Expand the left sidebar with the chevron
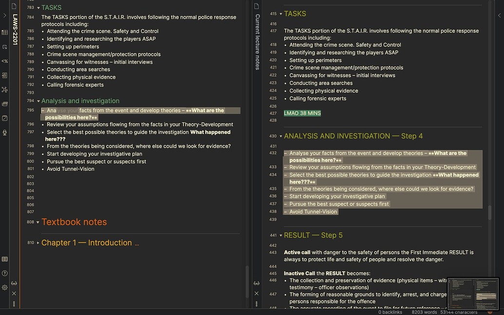The width and height of the screenshot is (504, 315). point(4,15)
